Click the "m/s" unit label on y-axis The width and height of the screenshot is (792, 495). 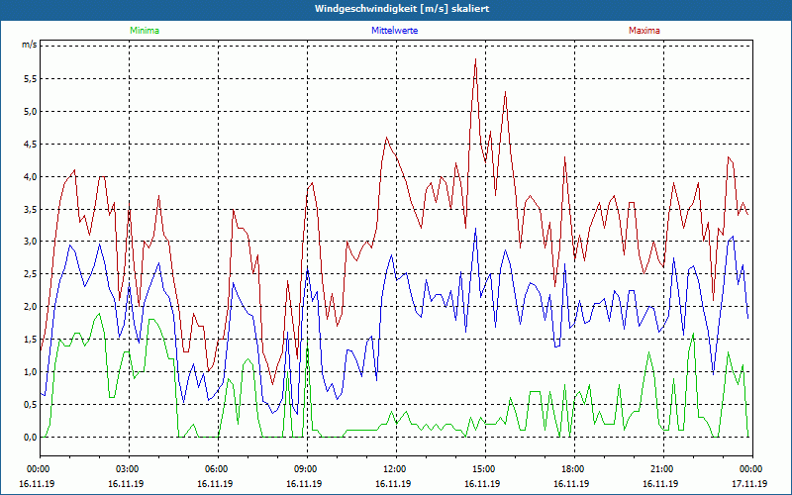(x=29, y=46)
